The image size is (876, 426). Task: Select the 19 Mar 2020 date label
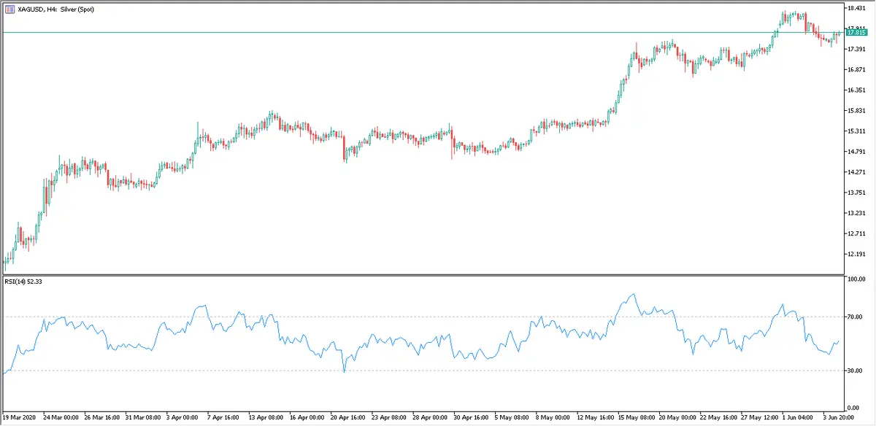[20, 418]
